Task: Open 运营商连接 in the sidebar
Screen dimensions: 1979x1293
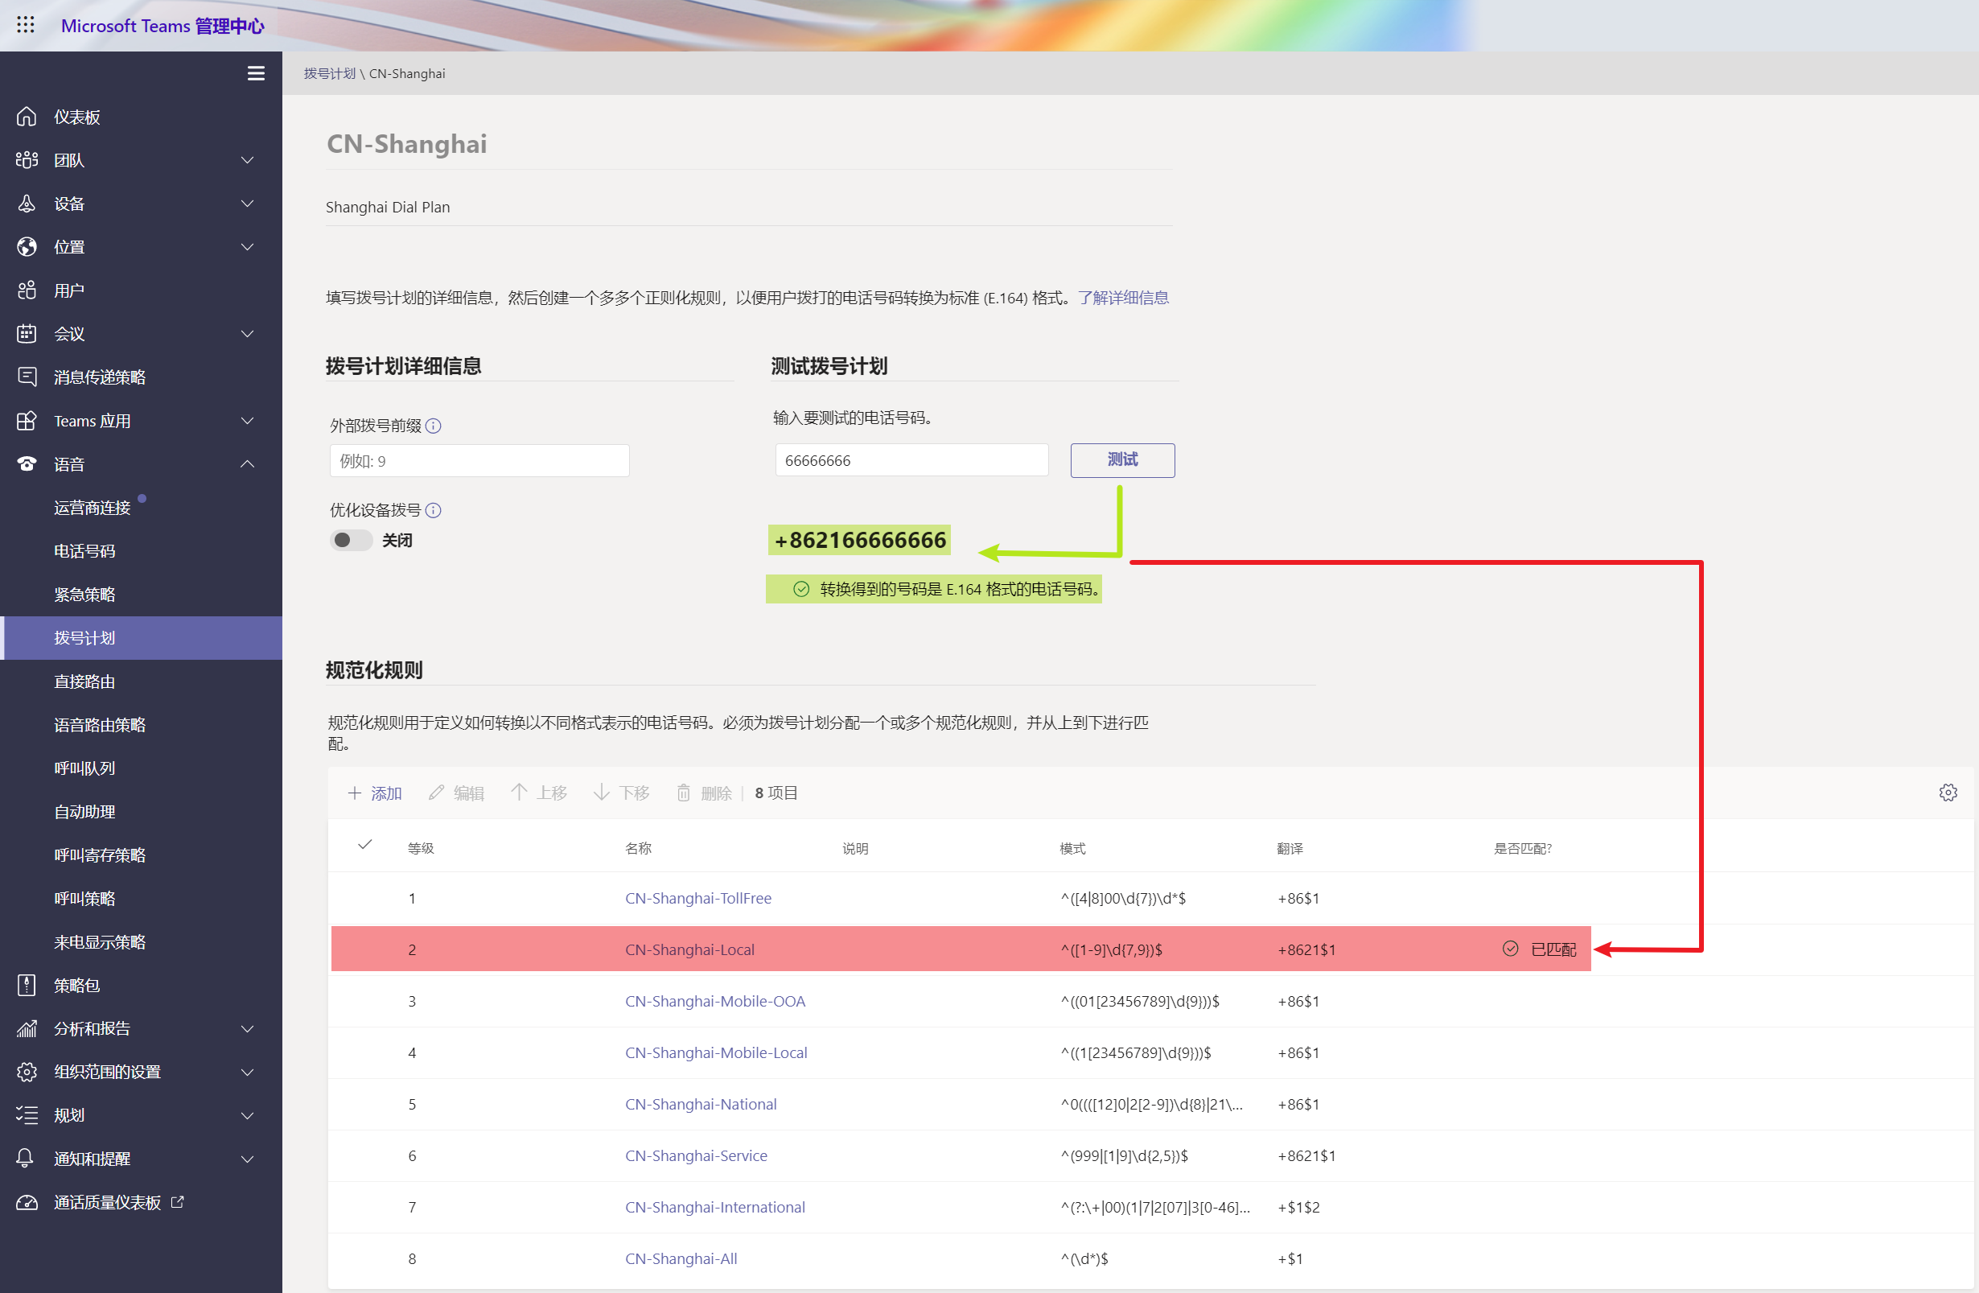Action: point(93,507)
